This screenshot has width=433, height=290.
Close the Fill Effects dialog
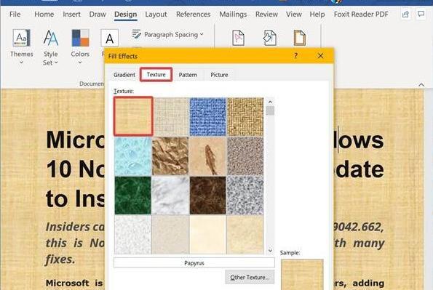[320, 56]
